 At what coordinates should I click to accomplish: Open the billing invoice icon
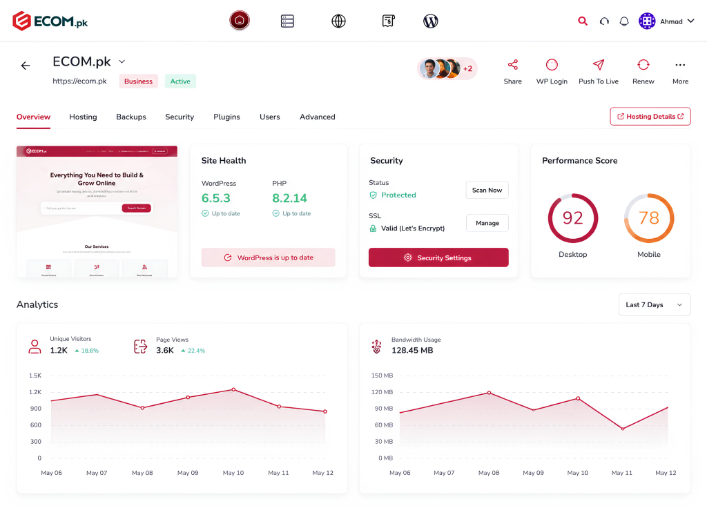click(x=388, y=21)
